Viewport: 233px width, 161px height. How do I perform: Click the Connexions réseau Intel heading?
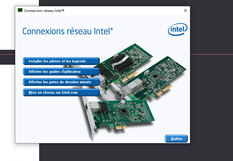point(68,31)
